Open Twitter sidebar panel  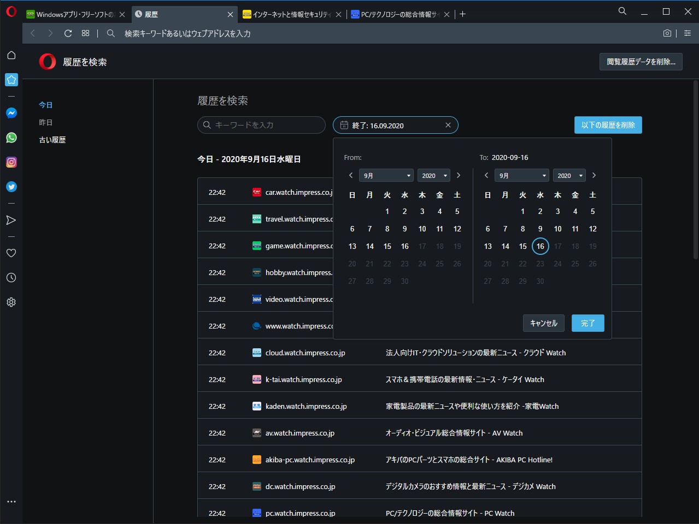pos(11,187)
